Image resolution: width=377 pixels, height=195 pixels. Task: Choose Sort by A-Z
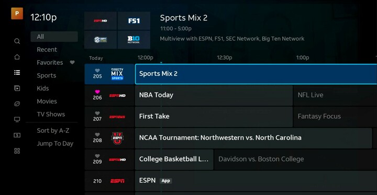[53, 131]
